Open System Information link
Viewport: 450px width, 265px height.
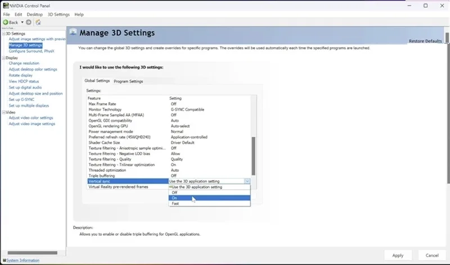(22, 260)
